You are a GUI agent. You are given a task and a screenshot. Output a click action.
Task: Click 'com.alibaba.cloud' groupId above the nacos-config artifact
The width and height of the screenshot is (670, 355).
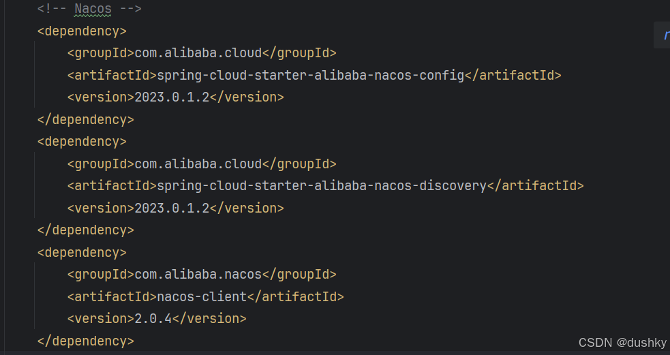(x=198, y=53)
